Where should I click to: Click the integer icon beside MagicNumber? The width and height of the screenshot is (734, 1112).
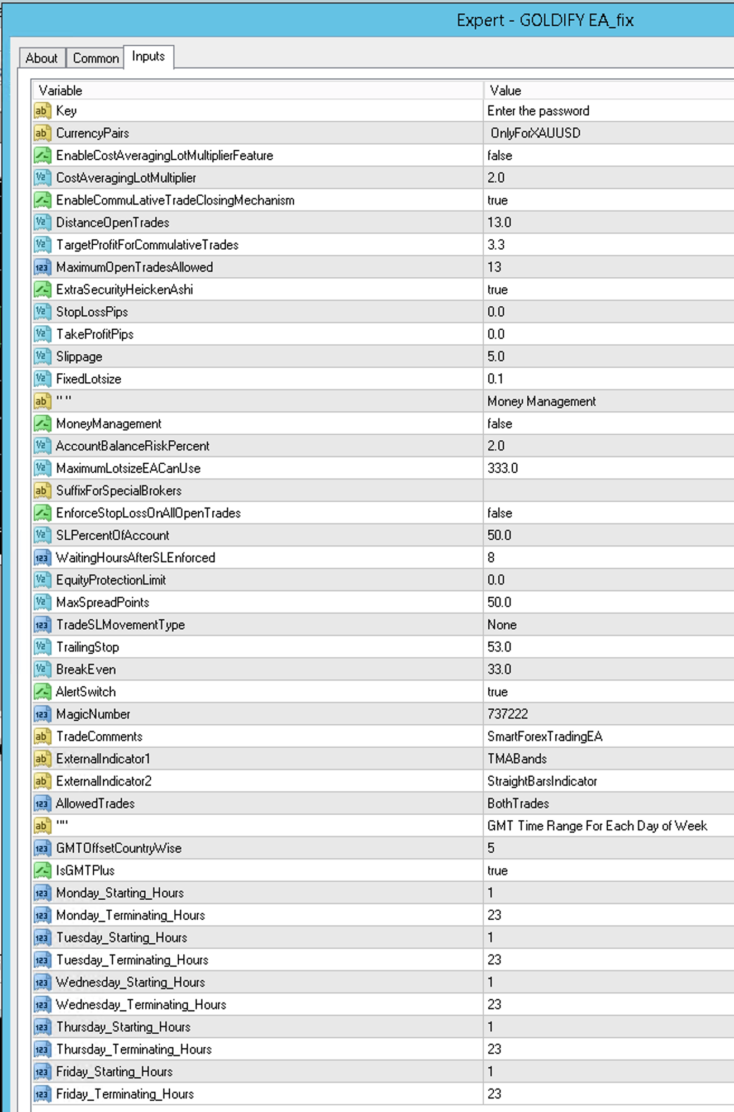(x=42, y=714)
